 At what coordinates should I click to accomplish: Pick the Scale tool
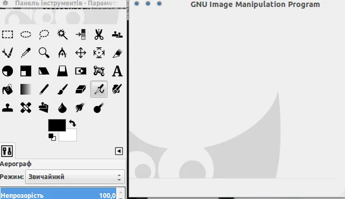(x=26, y=71)
